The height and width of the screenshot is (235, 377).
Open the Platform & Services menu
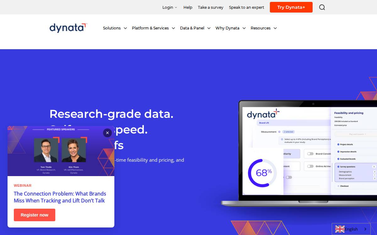153,28
